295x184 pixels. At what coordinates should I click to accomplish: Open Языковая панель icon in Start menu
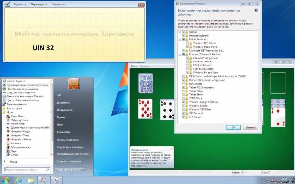[4, 104]
